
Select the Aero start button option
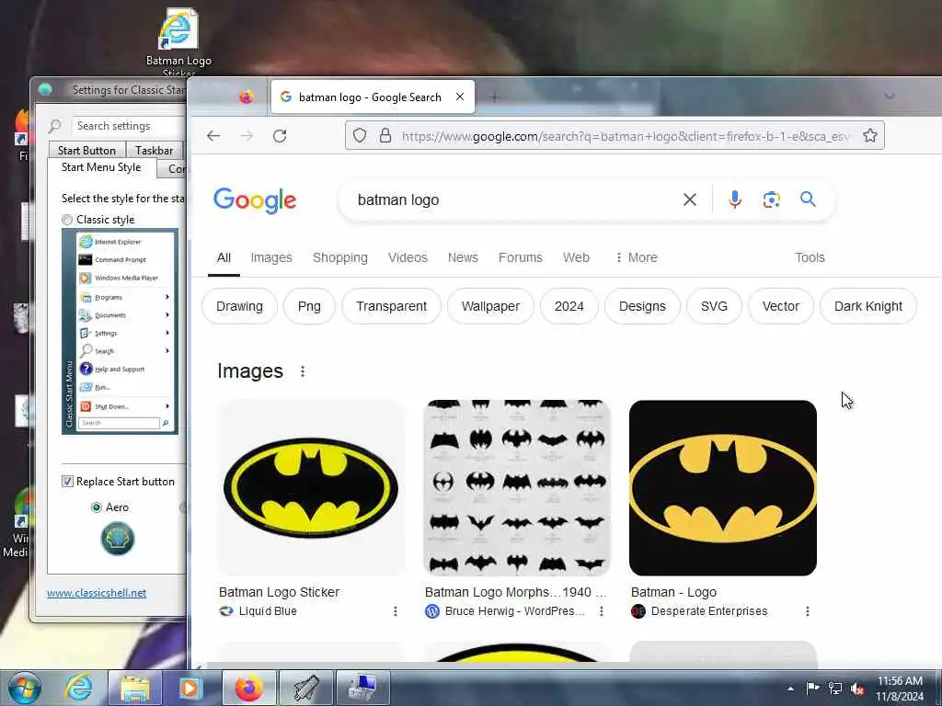click(x=96, y=507)
